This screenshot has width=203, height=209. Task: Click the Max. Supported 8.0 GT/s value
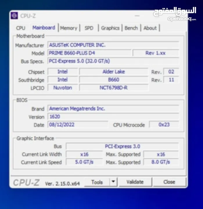coord(161,162)
